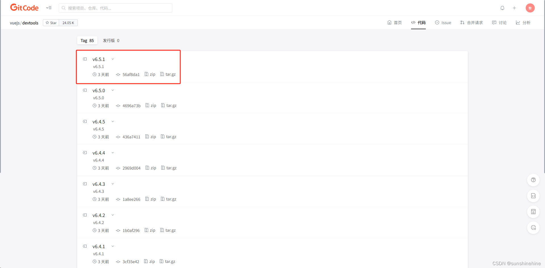545x268 pixels.
Task: Expand the v6.4.5 tag details
Action: (x=113, y=122)
